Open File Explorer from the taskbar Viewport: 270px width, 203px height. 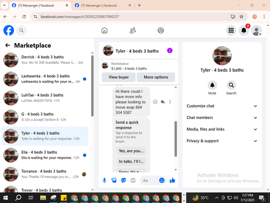click(43, 198)
